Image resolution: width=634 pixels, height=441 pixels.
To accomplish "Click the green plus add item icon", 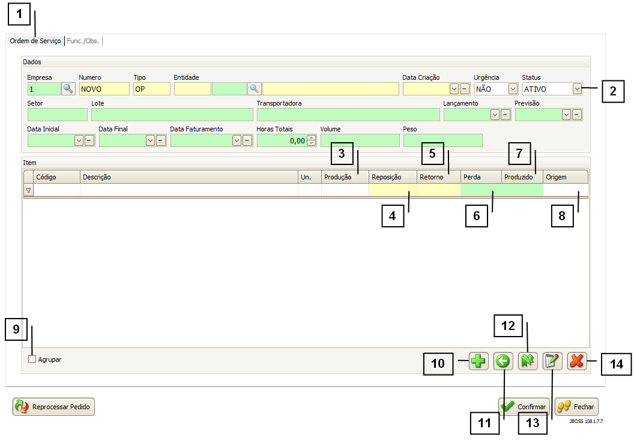I will pos(478,362).
